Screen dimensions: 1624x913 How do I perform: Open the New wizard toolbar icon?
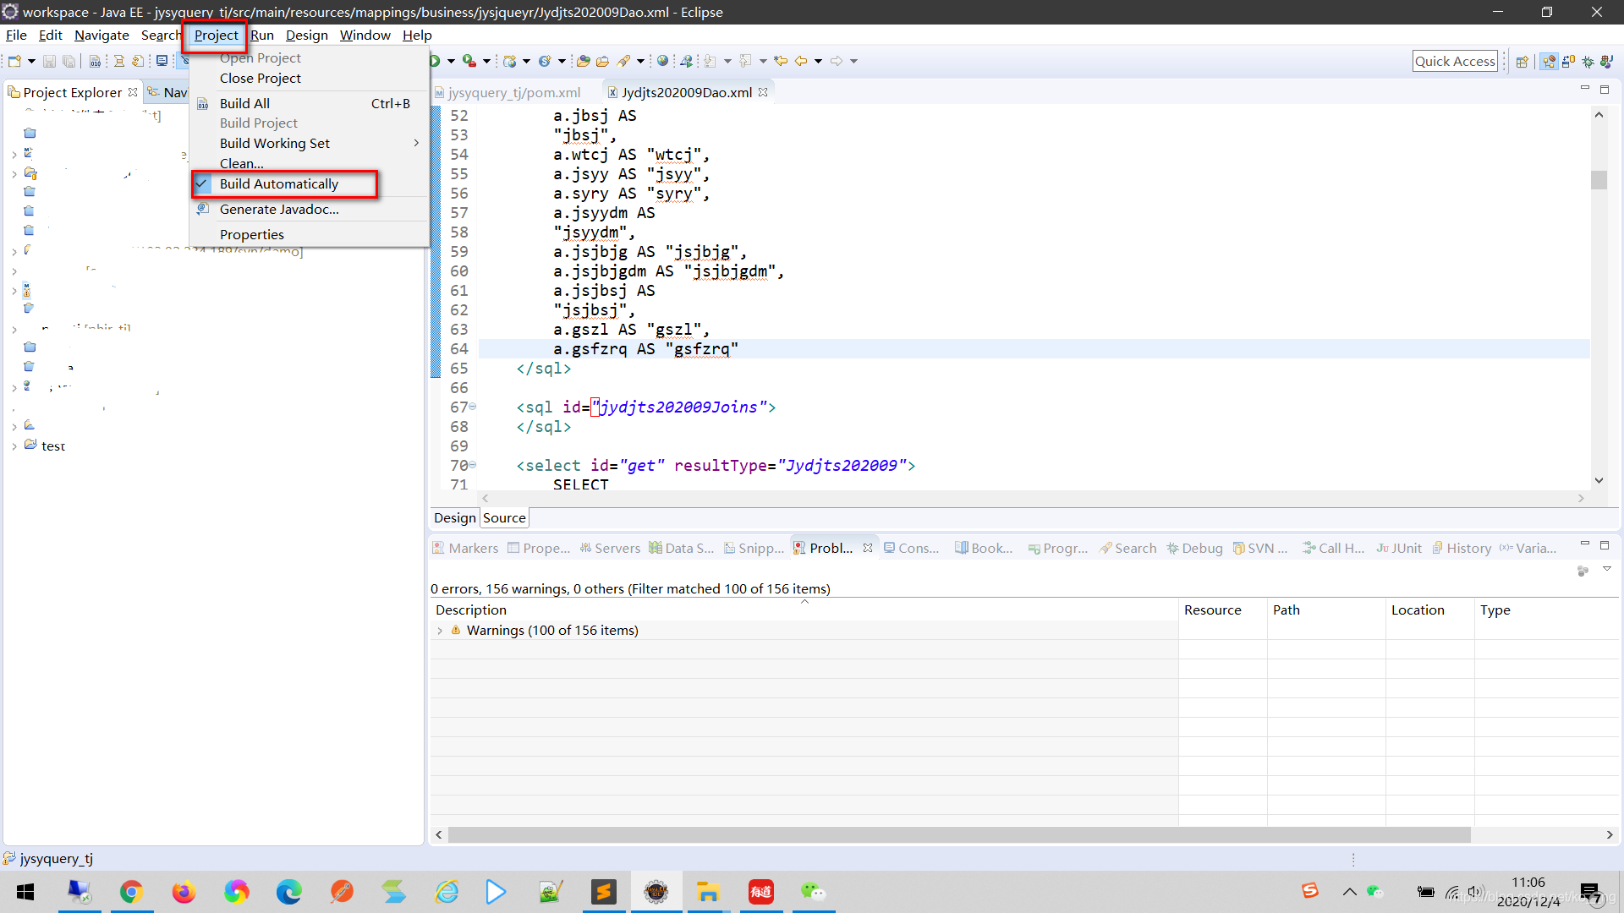point(14,60)
